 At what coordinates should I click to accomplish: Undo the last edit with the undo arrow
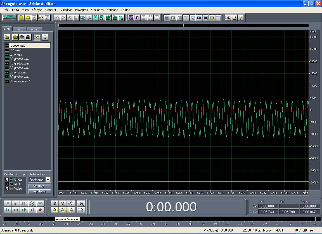tap(57, 18)
